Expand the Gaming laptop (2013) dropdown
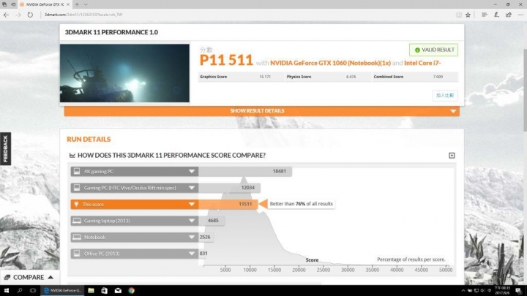The height and width of the screenshot is (296, 527). [192, 221]
